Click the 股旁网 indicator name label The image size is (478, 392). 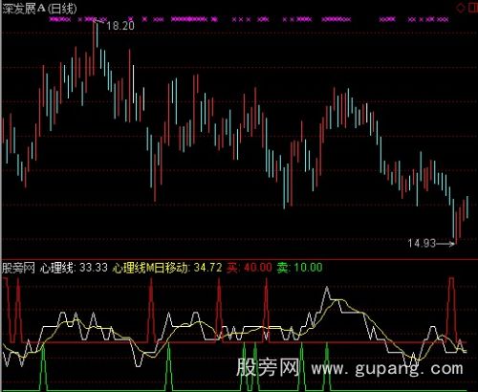18,268
